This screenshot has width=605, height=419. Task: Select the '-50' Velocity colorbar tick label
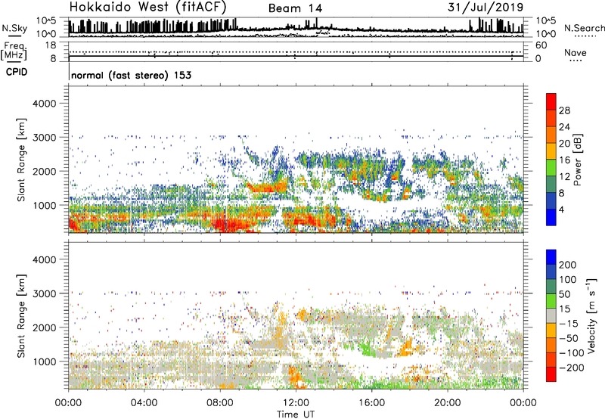[x=569, y=338]
